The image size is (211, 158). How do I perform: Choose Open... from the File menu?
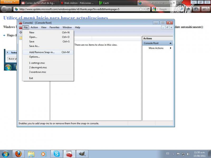tap(48, 37)
